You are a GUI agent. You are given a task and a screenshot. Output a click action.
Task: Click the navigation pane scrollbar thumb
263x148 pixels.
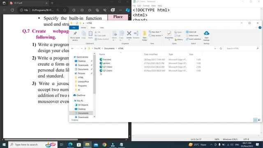pos(95,74)
